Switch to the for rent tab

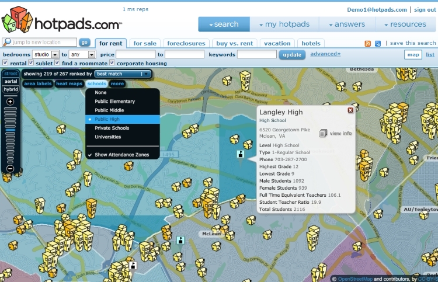(x=110, y=43)
